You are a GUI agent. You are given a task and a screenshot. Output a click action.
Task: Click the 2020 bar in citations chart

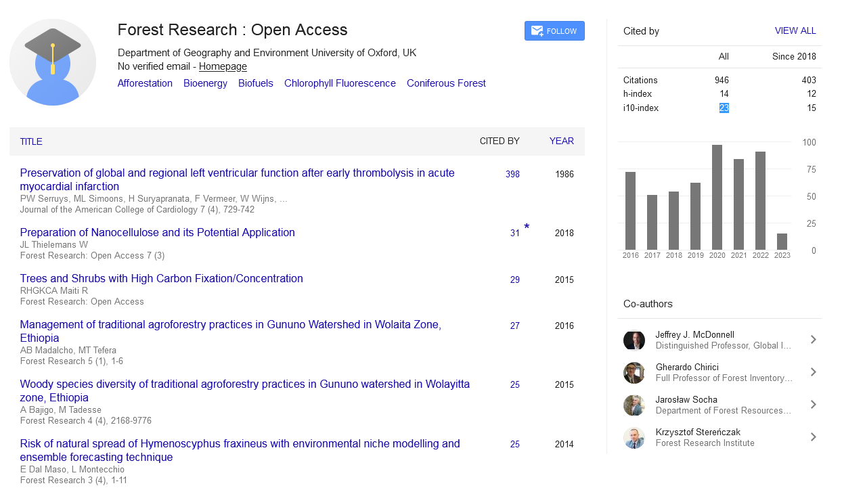717,197
